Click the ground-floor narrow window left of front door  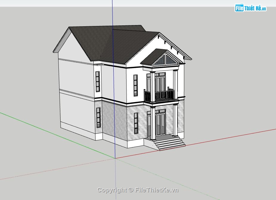136,123
